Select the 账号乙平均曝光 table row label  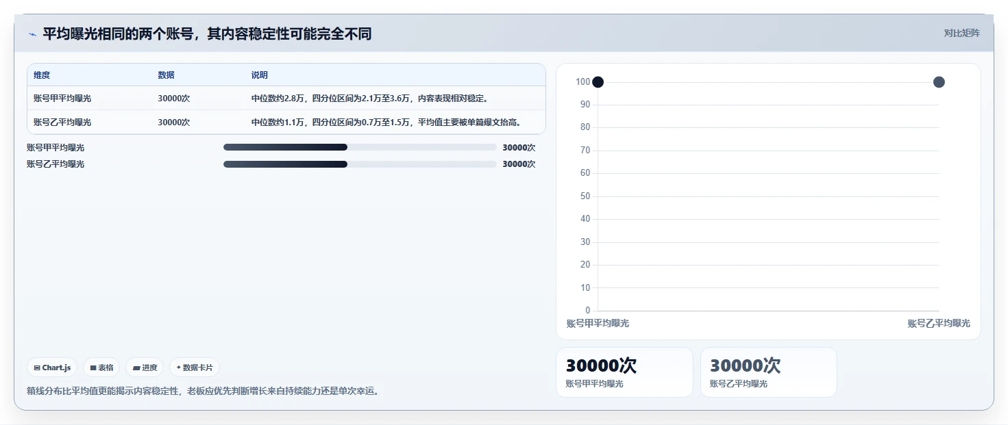[x=62, y=123]
